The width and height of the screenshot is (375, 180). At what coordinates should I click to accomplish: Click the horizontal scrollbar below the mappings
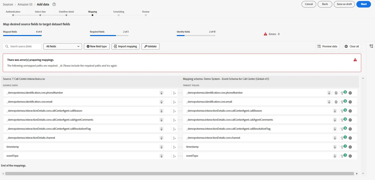(179, 173)
